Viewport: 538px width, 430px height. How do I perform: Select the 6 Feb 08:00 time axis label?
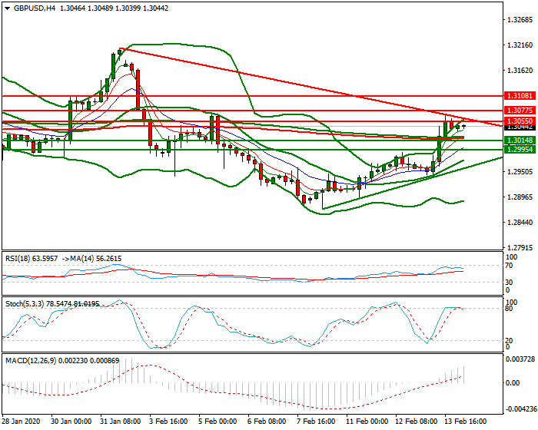[267, 421]
